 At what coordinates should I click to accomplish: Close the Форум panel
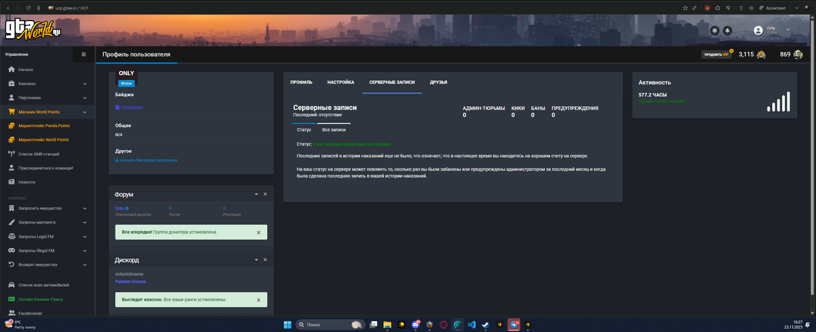tap(265, 194)
